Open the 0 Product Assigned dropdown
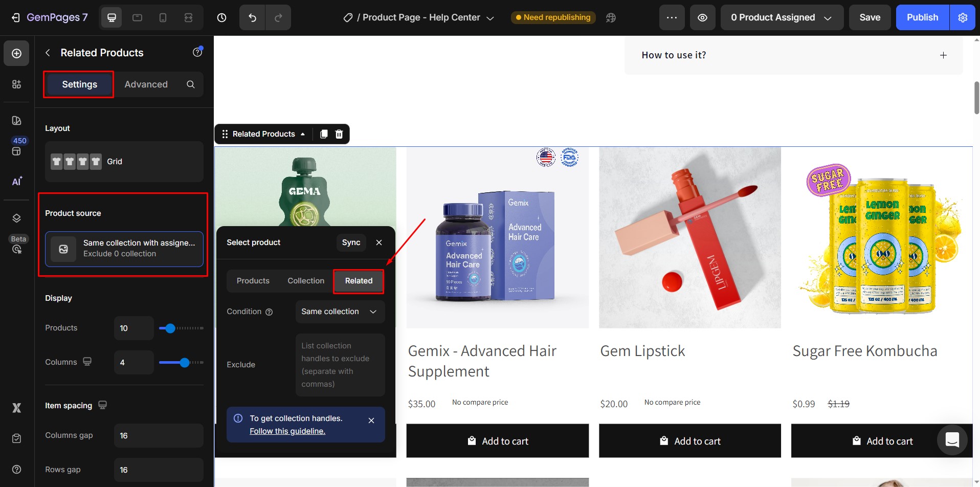This screenshot has width=980, height=487. pos(782,17)
